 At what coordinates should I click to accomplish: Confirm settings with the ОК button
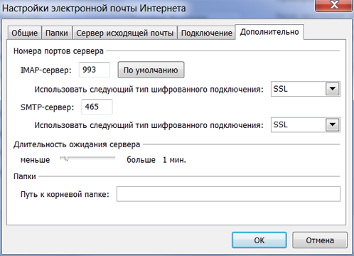pyautogui.click(x=259, y=240)
